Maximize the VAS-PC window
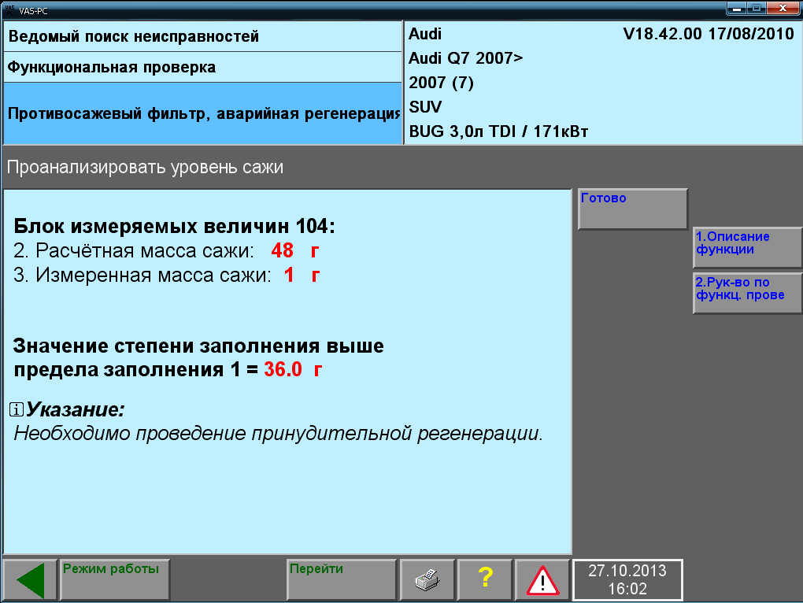Screen dimensions: 803x603 click(x=757, y=8)
